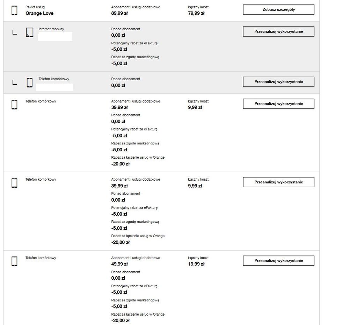Select the Orange Love package name

(39, 13)
